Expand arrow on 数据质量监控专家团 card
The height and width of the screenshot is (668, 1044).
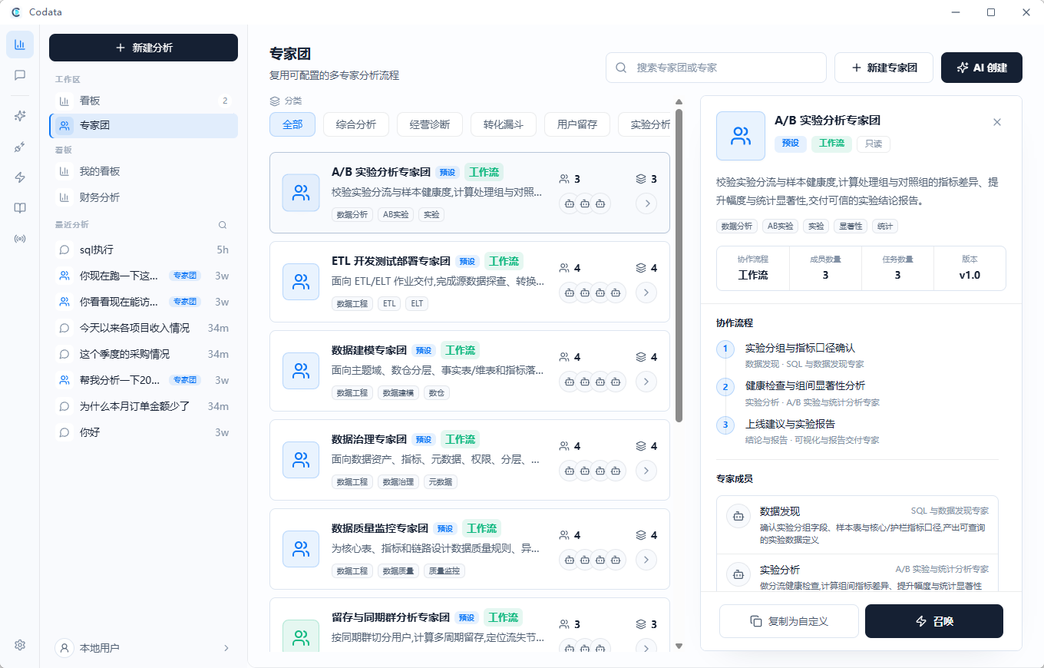coord(646,560)
